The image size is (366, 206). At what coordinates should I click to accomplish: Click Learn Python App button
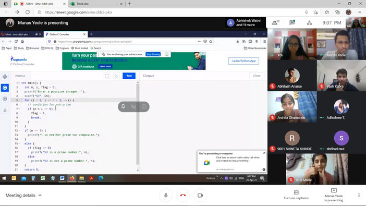click(x=243, y=61)
